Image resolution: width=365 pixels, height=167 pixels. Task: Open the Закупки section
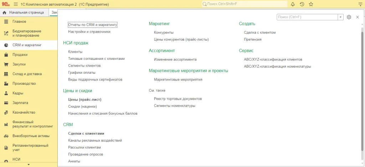click(19, 64)
